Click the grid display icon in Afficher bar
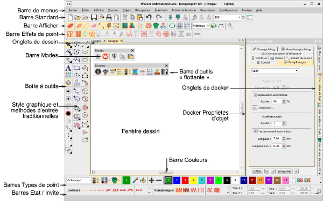The image size is (323, 207). [x=180, y=26]
